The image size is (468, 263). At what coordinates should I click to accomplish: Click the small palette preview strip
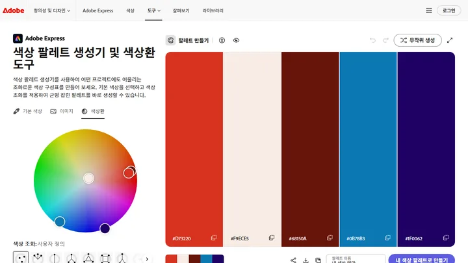[194, 259]
